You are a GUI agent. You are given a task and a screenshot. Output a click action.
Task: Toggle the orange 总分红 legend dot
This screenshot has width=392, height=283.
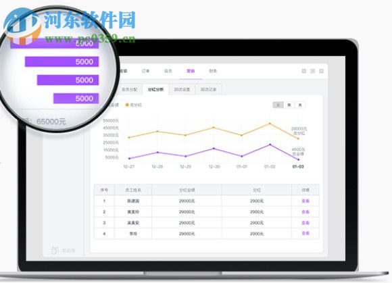[127, 105]
